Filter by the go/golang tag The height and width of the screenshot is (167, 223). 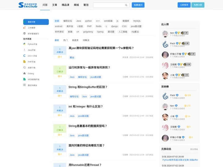click(88, 32)
